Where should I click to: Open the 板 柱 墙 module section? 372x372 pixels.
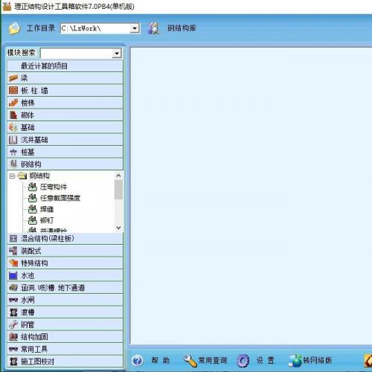(x=65, y=90)
